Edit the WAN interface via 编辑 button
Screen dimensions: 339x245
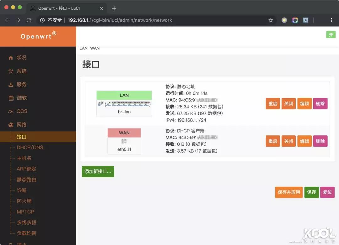click(x=304, y=141)
